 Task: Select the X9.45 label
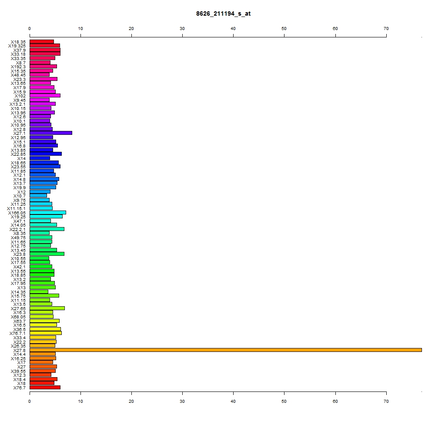pyautogui.click(x=20, y=100)
